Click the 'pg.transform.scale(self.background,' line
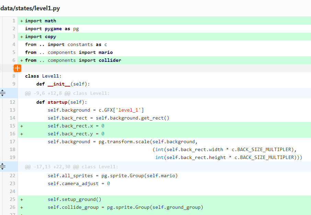 coord(164,142)
